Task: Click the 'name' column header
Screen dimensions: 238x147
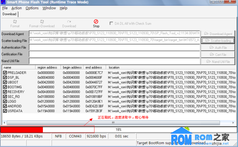Action: [x=19, y=67]
